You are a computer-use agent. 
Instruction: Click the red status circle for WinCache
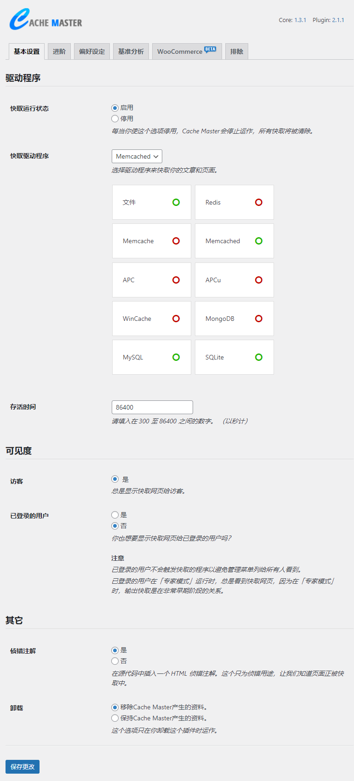point(176,319)
